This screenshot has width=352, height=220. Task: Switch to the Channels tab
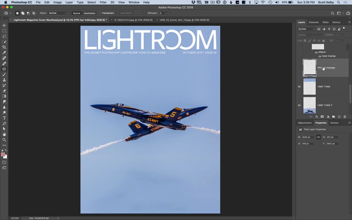(x=314, y=22)
